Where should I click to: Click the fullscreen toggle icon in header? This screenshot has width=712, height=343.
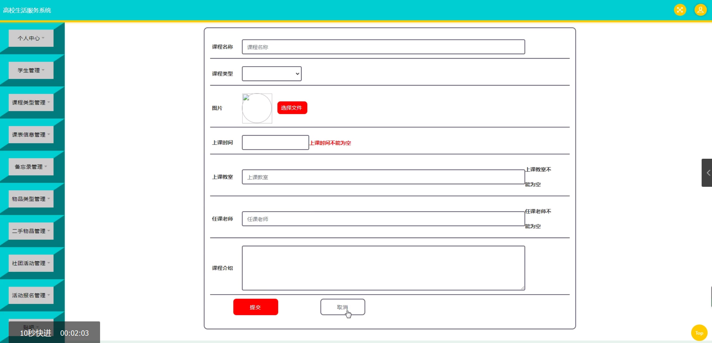[x=680, y=10]
